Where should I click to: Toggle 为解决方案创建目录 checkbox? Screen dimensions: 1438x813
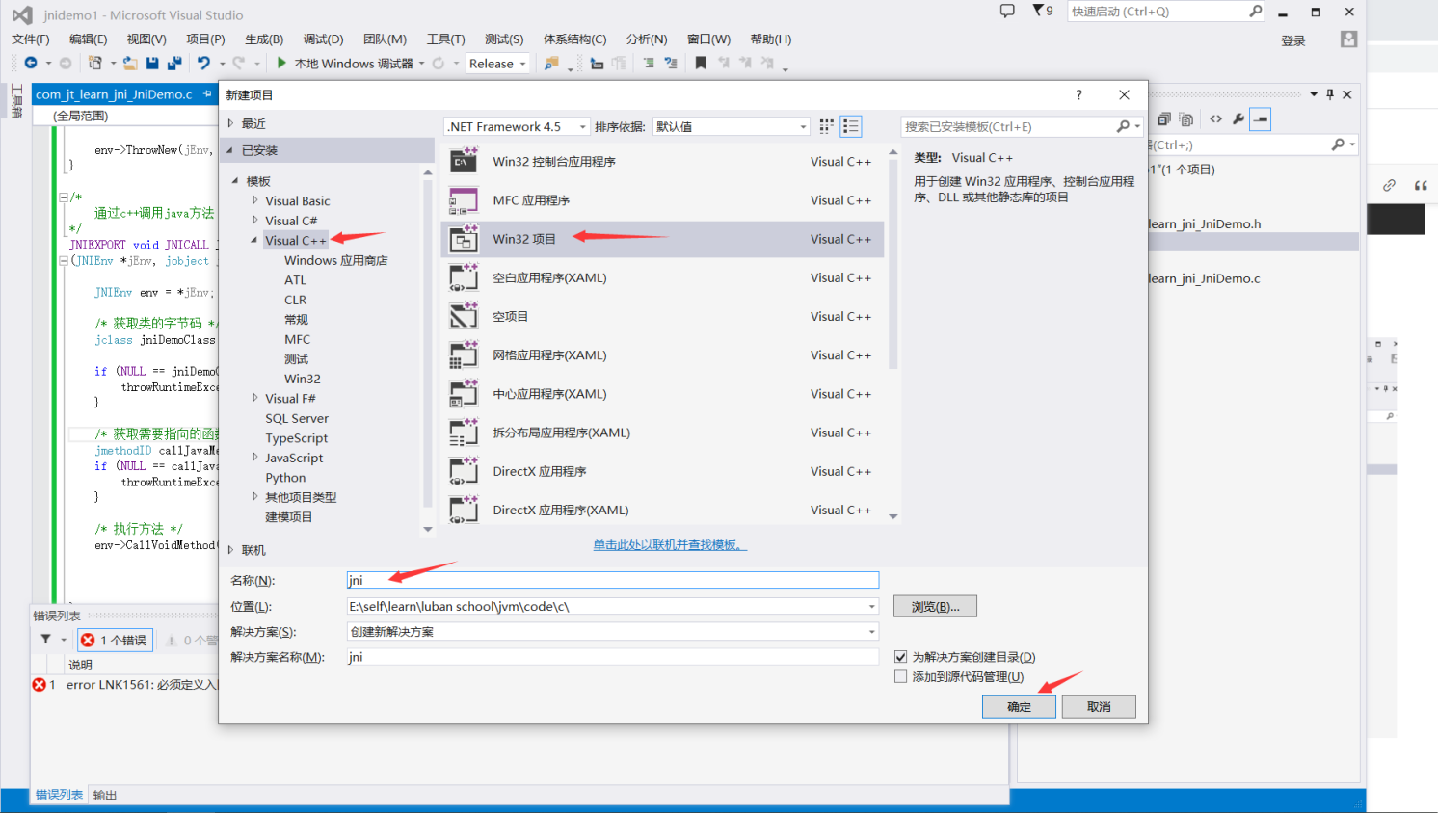901,657
